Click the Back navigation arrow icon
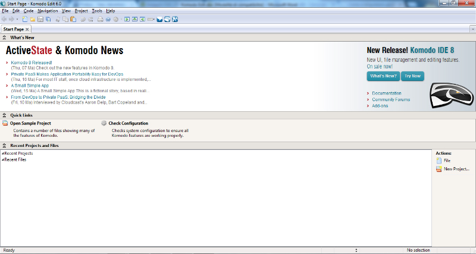 point(5,19)
